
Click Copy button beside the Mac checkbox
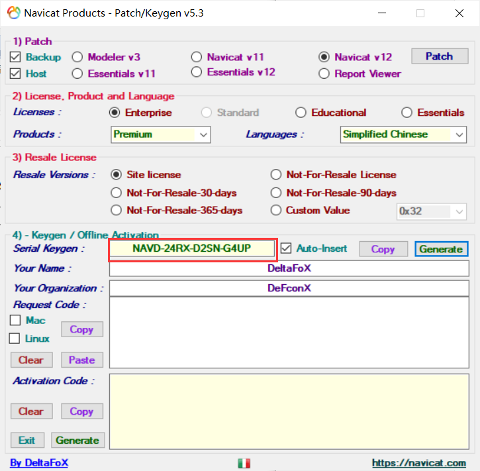pyautogui.click(x=81, y=329)
